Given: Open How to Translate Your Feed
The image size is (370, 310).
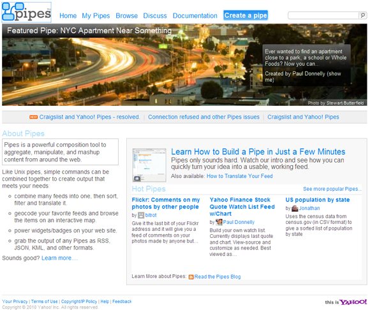Looking at the screenshot, I should (239, 176).
